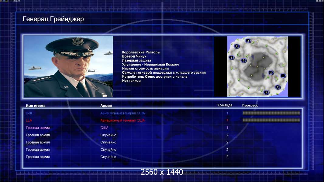
Task: Click the title "Генерал Грейнджер"
Action: tap(53, 19)
